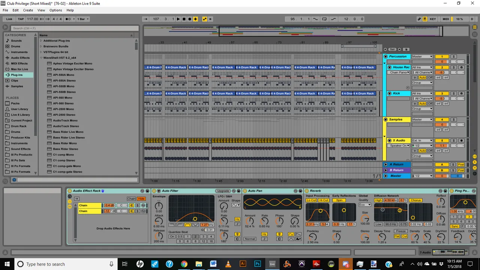Open Adobe Photoshop from taskbar
Viewport: 480px width, 270px height.
click(257, 264)
